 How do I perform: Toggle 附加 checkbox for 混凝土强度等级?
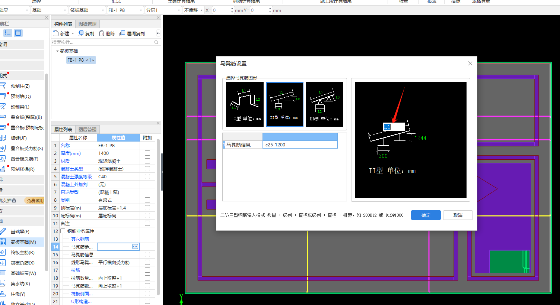click(147, 176)
